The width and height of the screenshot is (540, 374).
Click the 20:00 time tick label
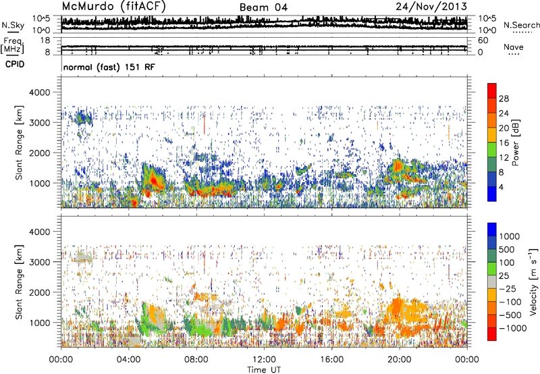point(399,360)
